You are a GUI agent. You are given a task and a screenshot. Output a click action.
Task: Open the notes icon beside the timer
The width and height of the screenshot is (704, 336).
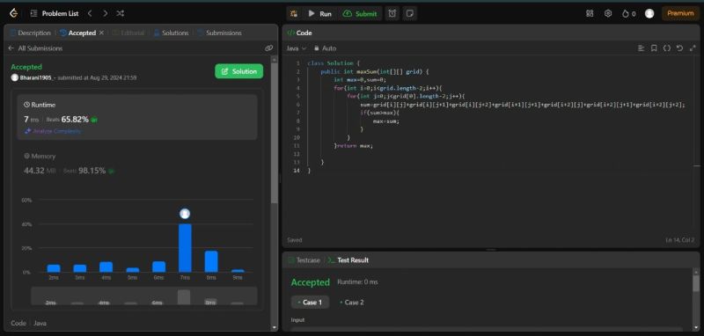click(409, 13)
